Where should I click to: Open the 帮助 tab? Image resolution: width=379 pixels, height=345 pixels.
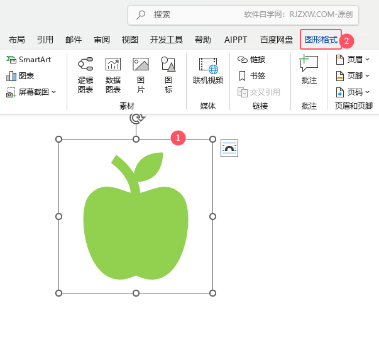[203, 40]
